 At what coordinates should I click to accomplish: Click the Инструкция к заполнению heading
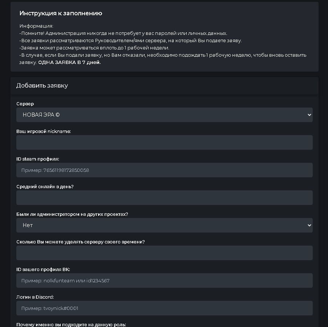61,13
